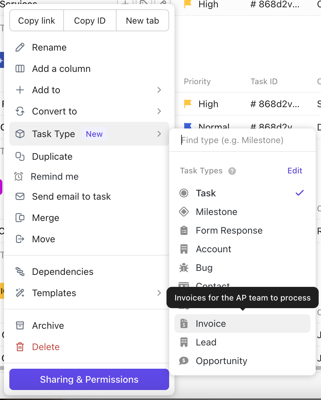Open Dependencies from the context menu

click(63, 272)
